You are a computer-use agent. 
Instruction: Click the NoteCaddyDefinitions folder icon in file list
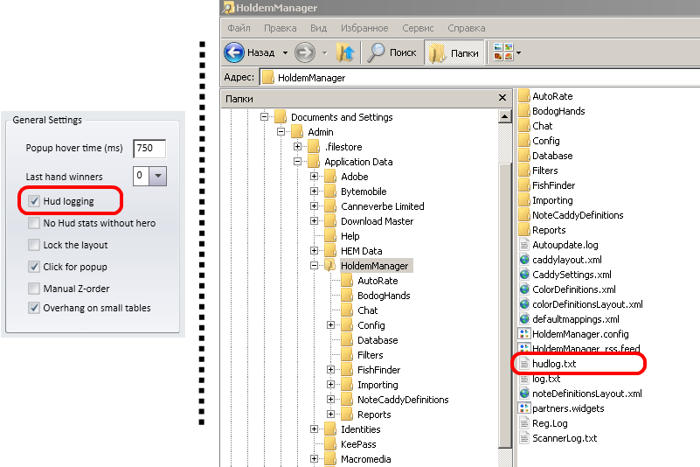[524, 215]
